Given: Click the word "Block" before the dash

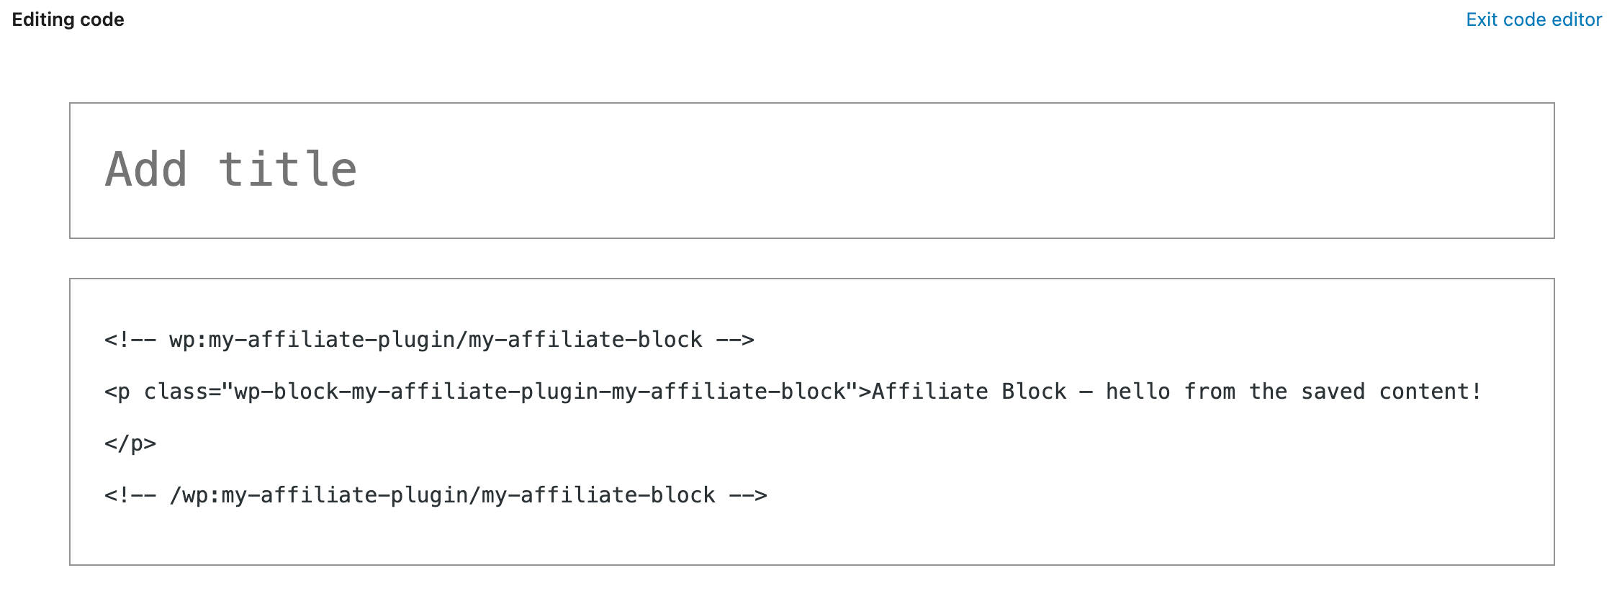Looking at the screenshot, I should 1034,392.
